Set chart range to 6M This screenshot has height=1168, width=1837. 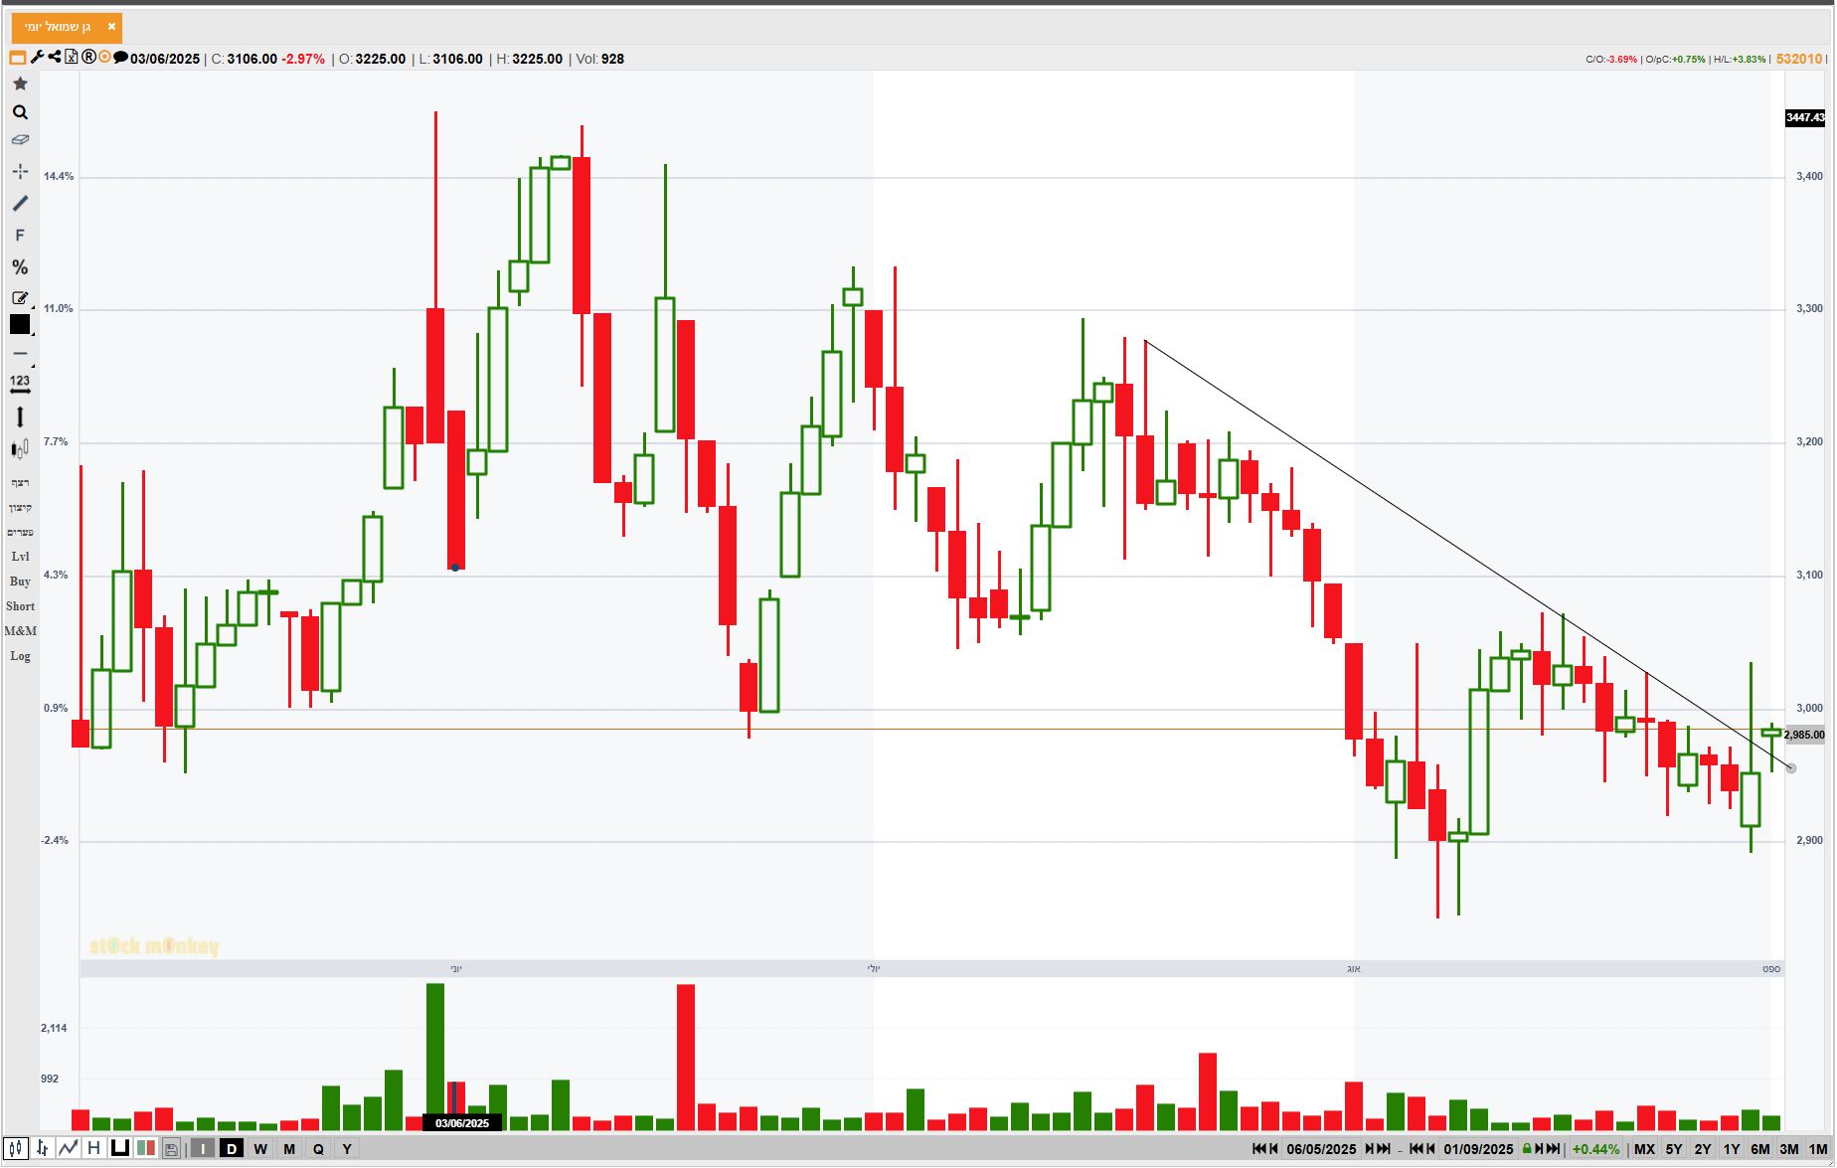[1760, 1149]
